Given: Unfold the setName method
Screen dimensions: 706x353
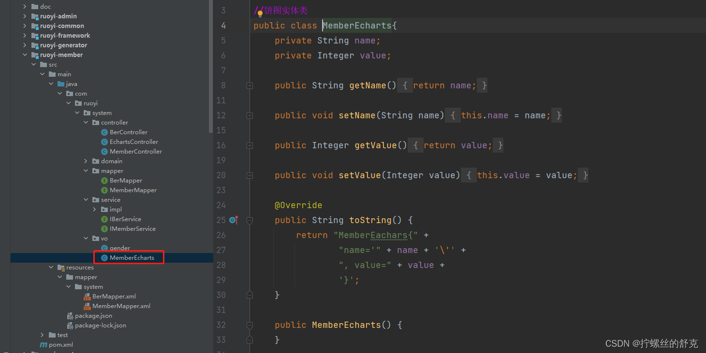Looking at the screenshot, I should [250, 115].
